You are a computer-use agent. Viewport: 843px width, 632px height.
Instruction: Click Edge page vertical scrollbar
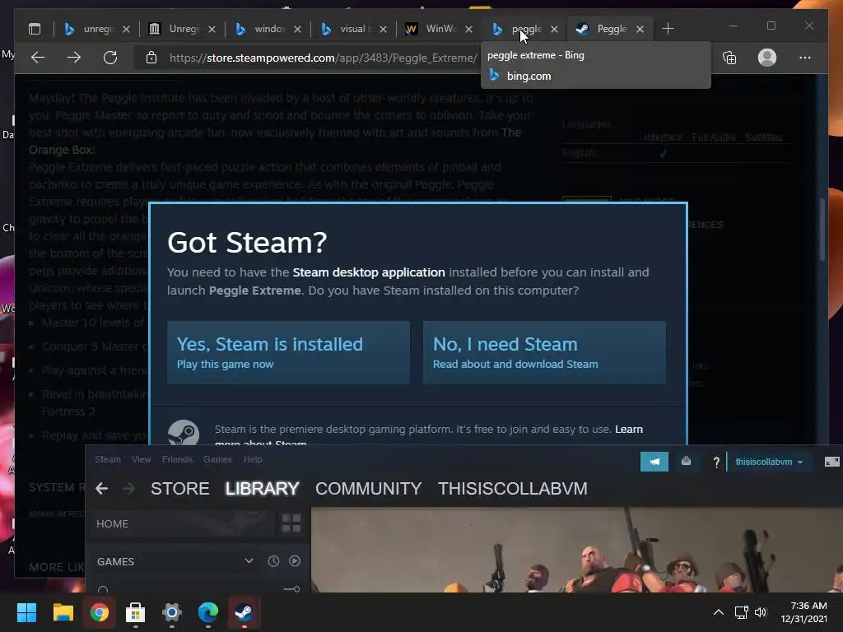pos(822,230)
